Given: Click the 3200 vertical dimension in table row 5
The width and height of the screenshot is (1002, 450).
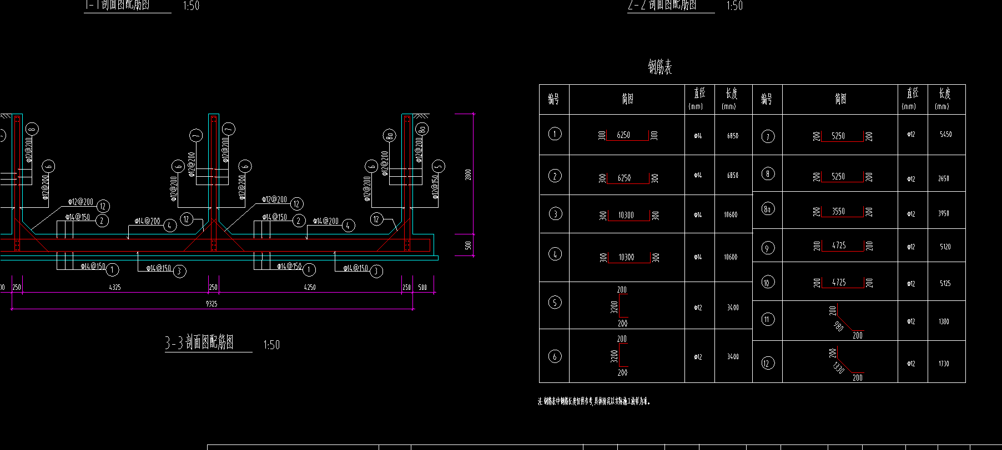Looking at the screenshot, I should click(614, 306).
